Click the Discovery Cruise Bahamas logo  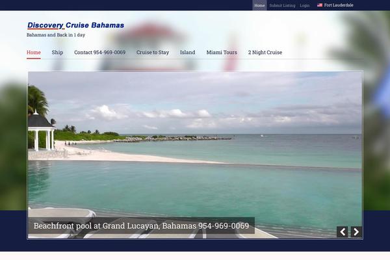[75, 25]
